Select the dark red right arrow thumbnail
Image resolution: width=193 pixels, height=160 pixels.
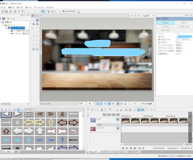coord(73,123)
